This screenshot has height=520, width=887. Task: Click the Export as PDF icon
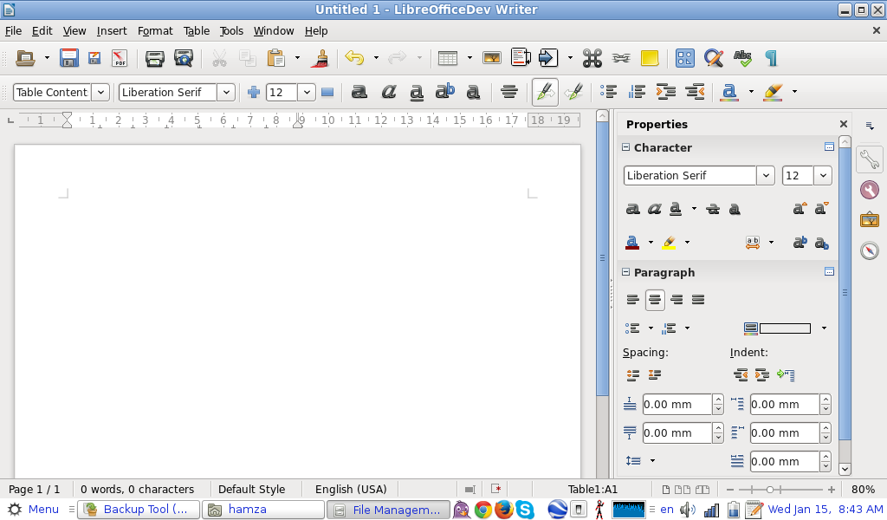tap(120, 58)
